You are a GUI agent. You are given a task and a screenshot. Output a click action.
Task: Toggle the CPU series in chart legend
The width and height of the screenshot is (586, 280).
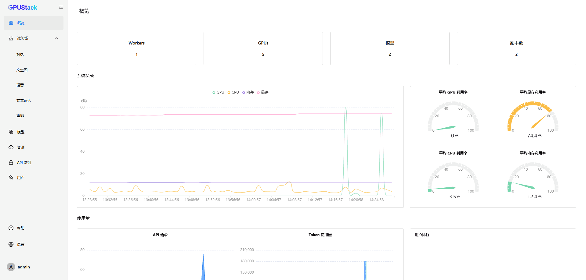pos(233,92)
